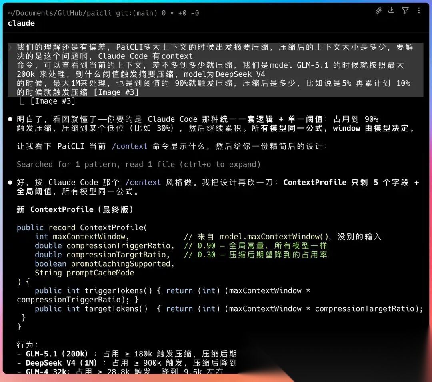Click the path ~/Documents/GitHub/paicli
This screenshot has width=432, height=382.
(60, 13)
